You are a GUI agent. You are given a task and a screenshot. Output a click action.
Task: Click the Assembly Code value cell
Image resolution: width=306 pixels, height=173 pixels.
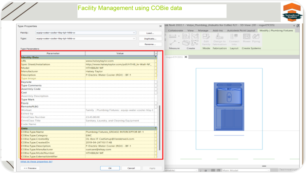pyautogui.click(x=120, y=89)
